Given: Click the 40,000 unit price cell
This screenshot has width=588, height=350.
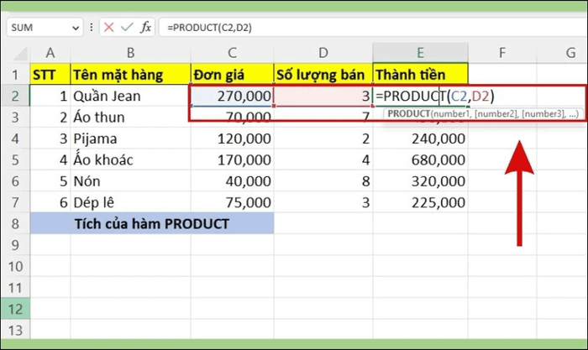Looking at the screenshot, I should coord(232,181).
